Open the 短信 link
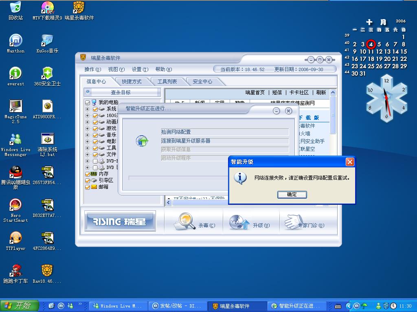This screenshot has height=312, width=417. click(x=277, y=93)
